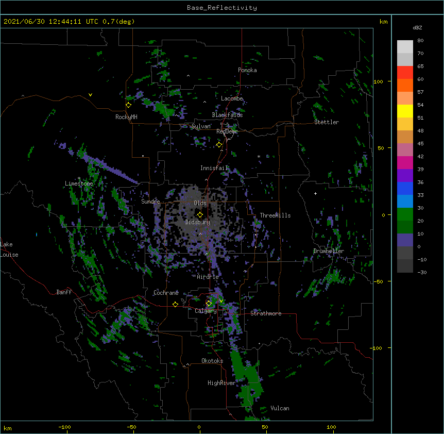Pick the orange 57-60 dBZ legend swatch
The image size is (444, 434).
(x=405, y=85)
